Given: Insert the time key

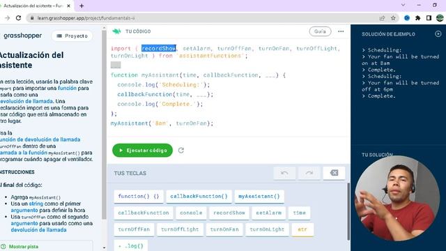Looking at the screenshot, I should (299, 213).
